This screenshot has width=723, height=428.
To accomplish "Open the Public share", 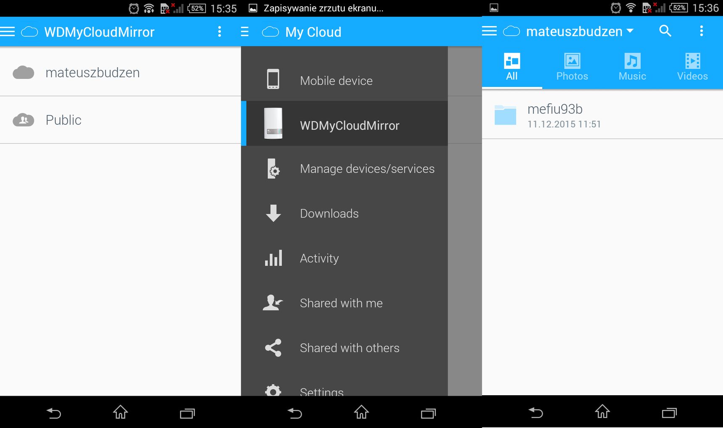I will tap(120, 120).
